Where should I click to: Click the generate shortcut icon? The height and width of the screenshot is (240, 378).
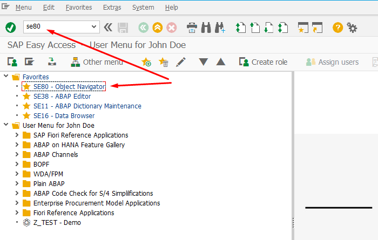(x=318, y=28)
